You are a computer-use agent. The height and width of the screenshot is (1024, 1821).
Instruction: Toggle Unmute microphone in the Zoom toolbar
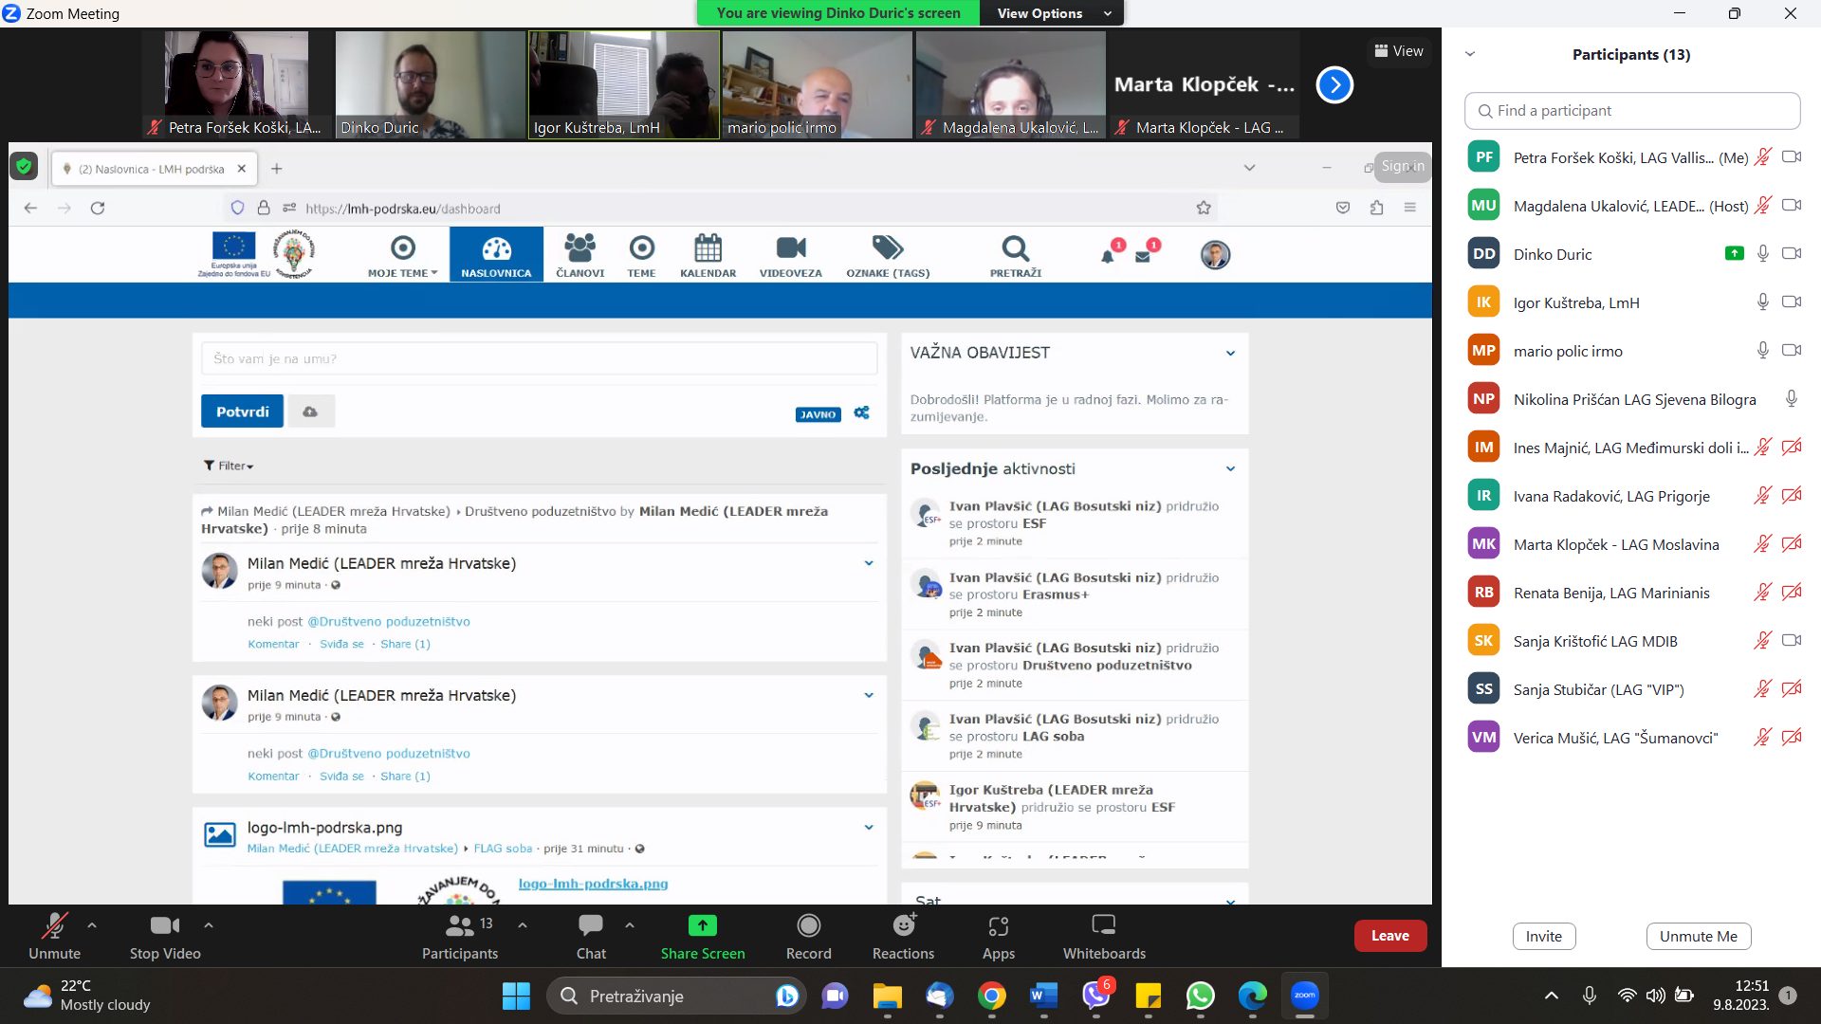pos(54,926)
